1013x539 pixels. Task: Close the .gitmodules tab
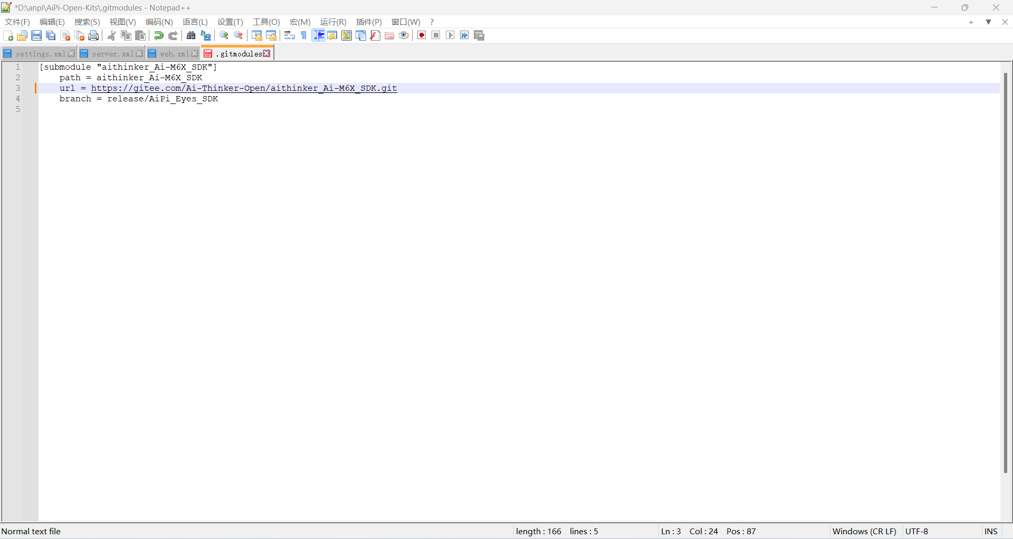point(267,53)
